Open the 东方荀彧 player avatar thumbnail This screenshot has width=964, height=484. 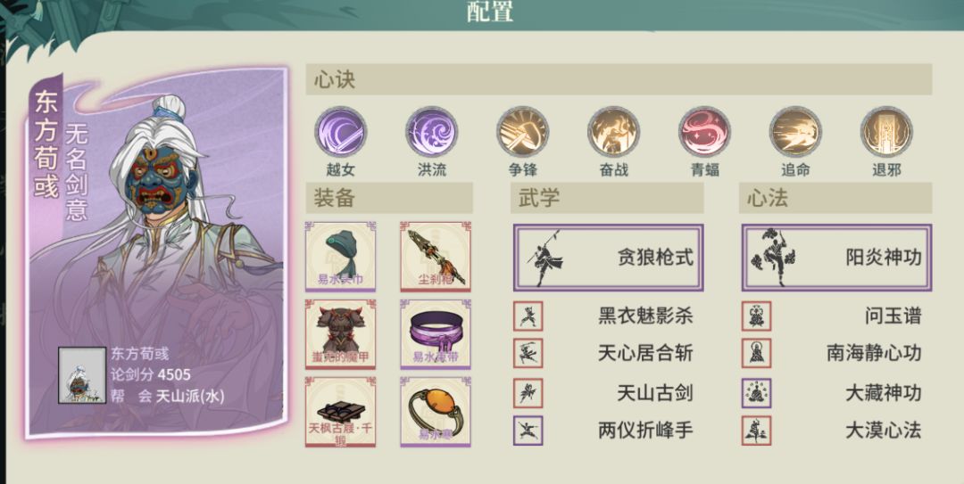pos(82,375)
